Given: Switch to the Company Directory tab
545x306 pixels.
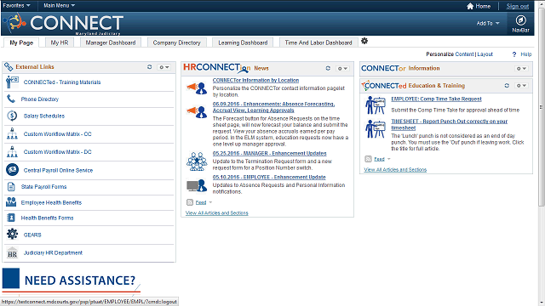Looking at the screenshot, I should (177, 42).
